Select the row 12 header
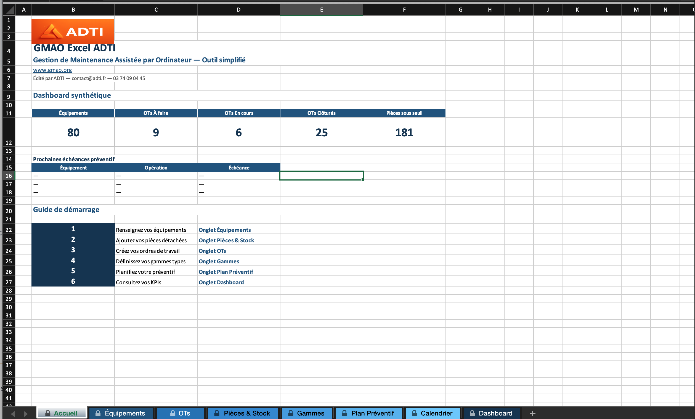The width and height of the screenshot is (695, 419). (9, 142)
